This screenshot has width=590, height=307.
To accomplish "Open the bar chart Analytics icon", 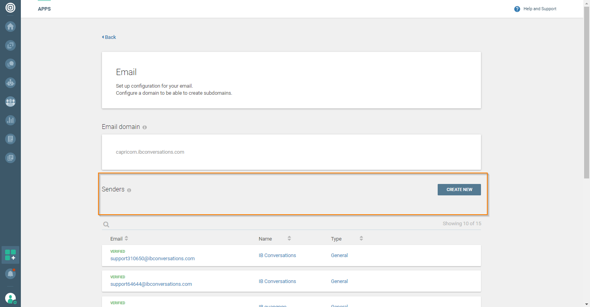I will 10,120.
